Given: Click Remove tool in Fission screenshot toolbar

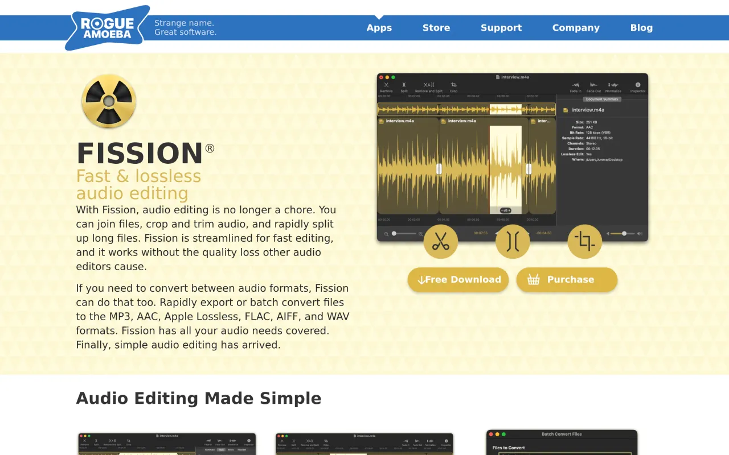Looking at the screenshot, I should pyautogui.click(x=386, y=87).
